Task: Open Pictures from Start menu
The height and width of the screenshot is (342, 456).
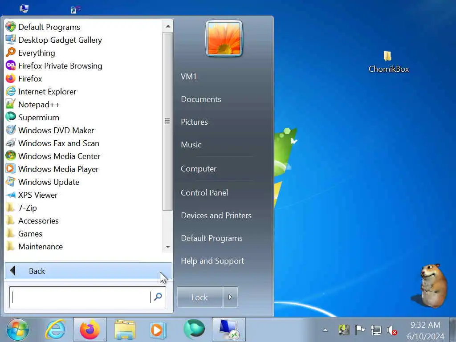Action: coord(194,122)
